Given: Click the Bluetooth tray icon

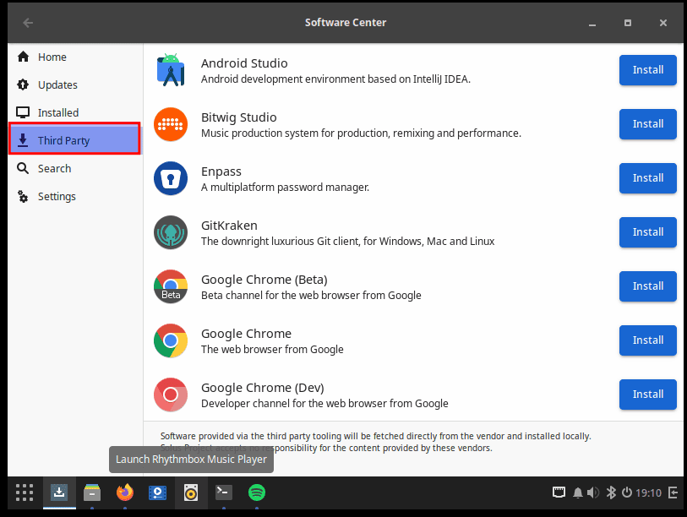Looking at the screenshot, I should (611, 493).
